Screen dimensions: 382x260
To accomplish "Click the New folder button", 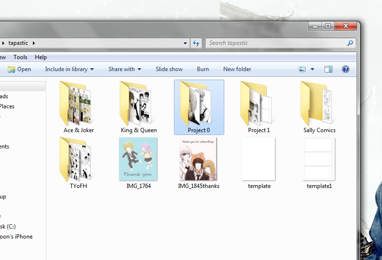I will pos(237,69).
